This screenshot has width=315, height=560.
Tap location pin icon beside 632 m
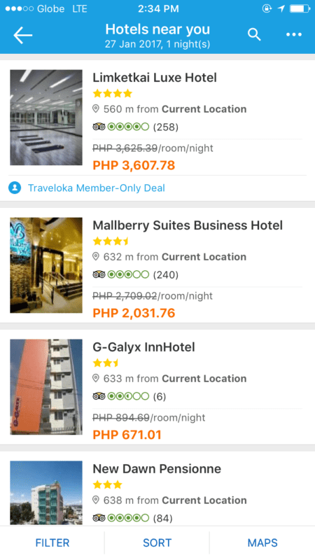click(96, 256)
